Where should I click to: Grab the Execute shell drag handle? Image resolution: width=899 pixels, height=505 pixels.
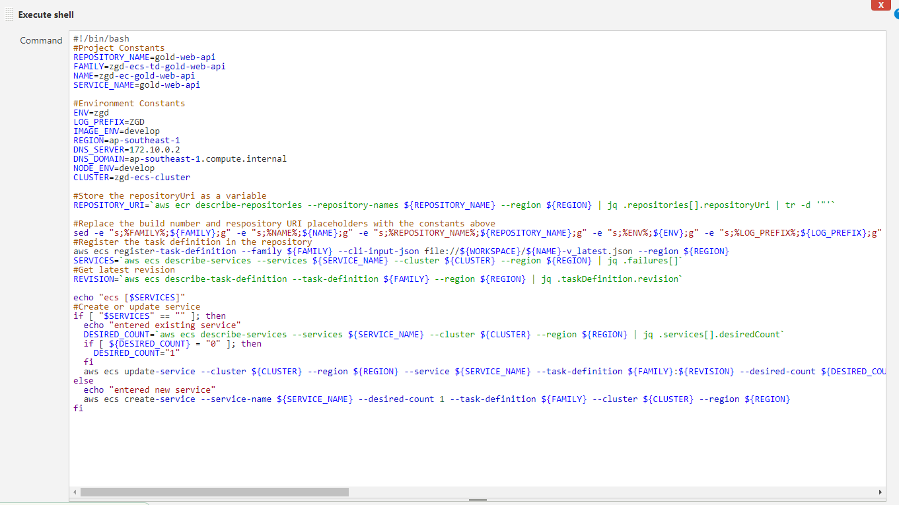click(x=9, y=15)
